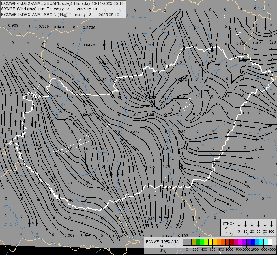Click the map value 0.195

click(135, 97)
